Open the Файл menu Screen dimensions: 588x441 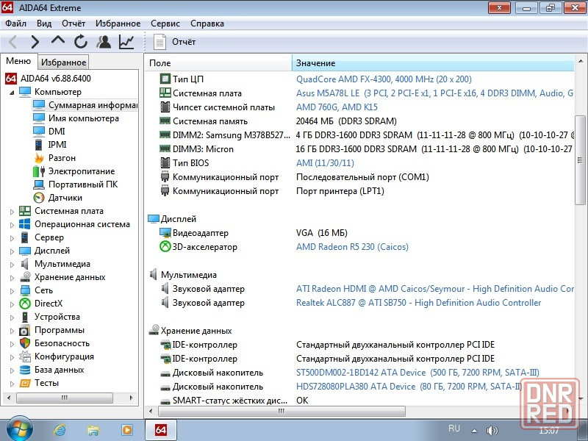[x=15, y=24]
